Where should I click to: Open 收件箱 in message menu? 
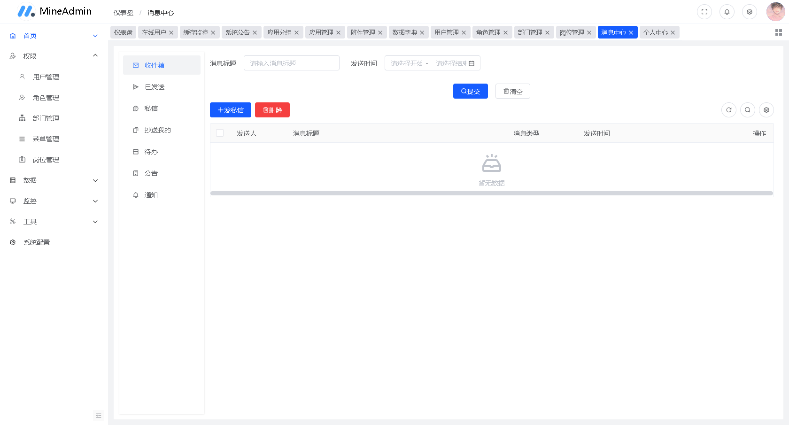pyautogui.click(x=162, y=65)
